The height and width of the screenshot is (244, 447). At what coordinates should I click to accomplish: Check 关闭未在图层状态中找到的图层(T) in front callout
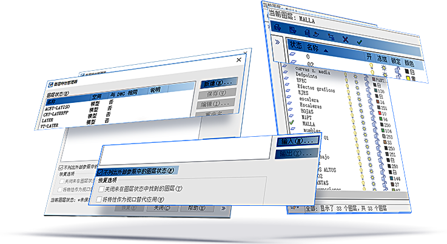(101, 189)
